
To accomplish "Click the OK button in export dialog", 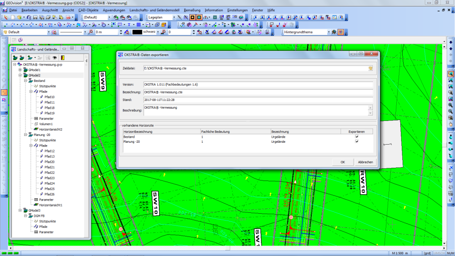I will 343,162.
